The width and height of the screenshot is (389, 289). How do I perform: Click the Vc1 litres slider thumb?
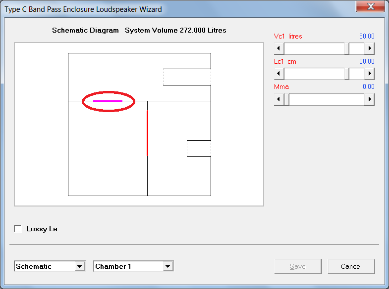click(x=347, y=48)
